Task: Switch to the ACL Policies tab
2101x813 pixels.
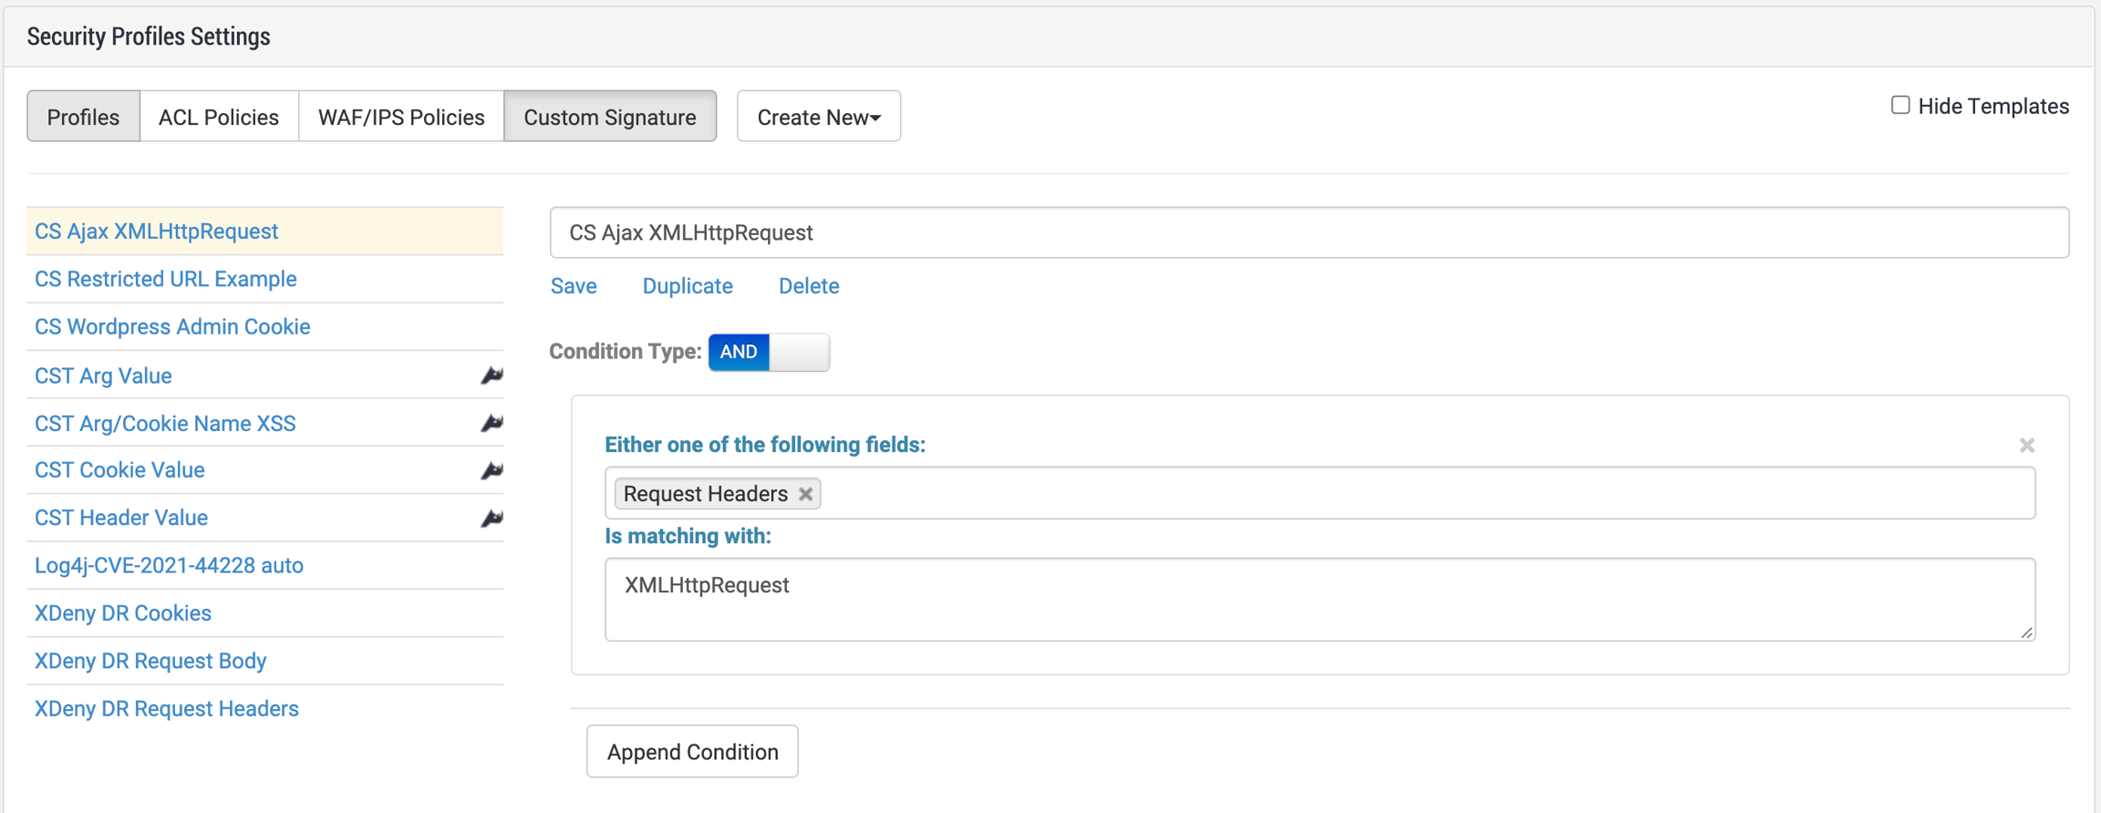Action: click(x=219, y=117)
